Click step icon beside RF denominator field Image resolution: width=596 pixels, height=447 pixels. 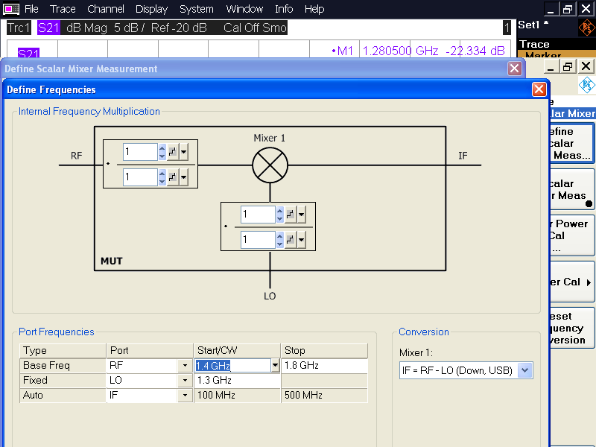[x=172, y=177]
